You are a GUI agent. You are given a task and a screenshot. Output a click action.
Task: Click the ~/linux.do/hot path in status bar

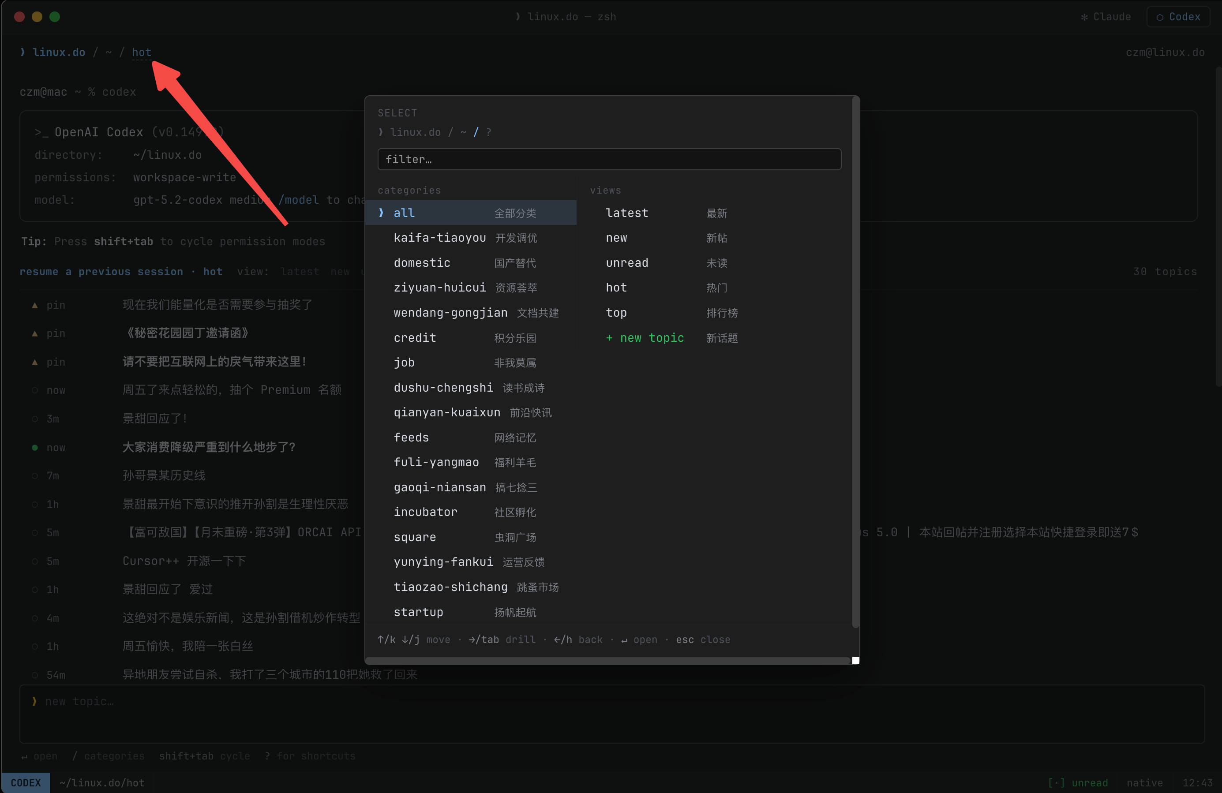[101, 783]
